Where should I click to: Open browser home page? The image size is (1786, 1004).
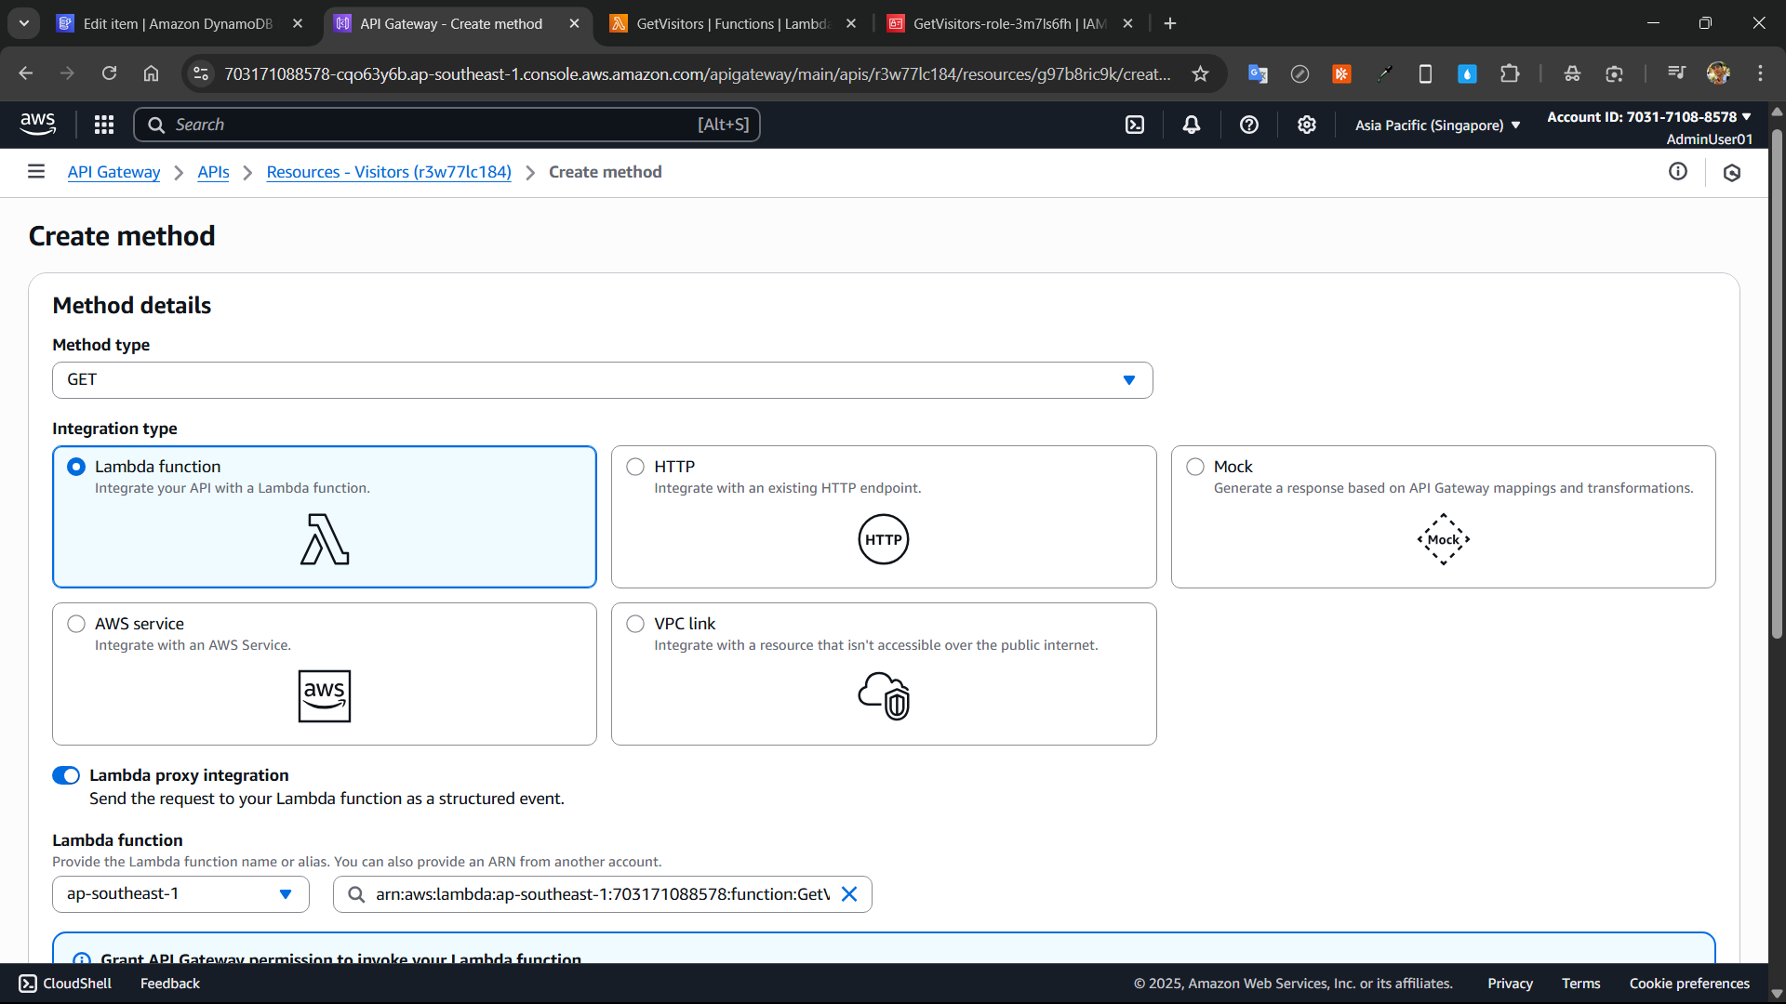[x=151, y=73]
